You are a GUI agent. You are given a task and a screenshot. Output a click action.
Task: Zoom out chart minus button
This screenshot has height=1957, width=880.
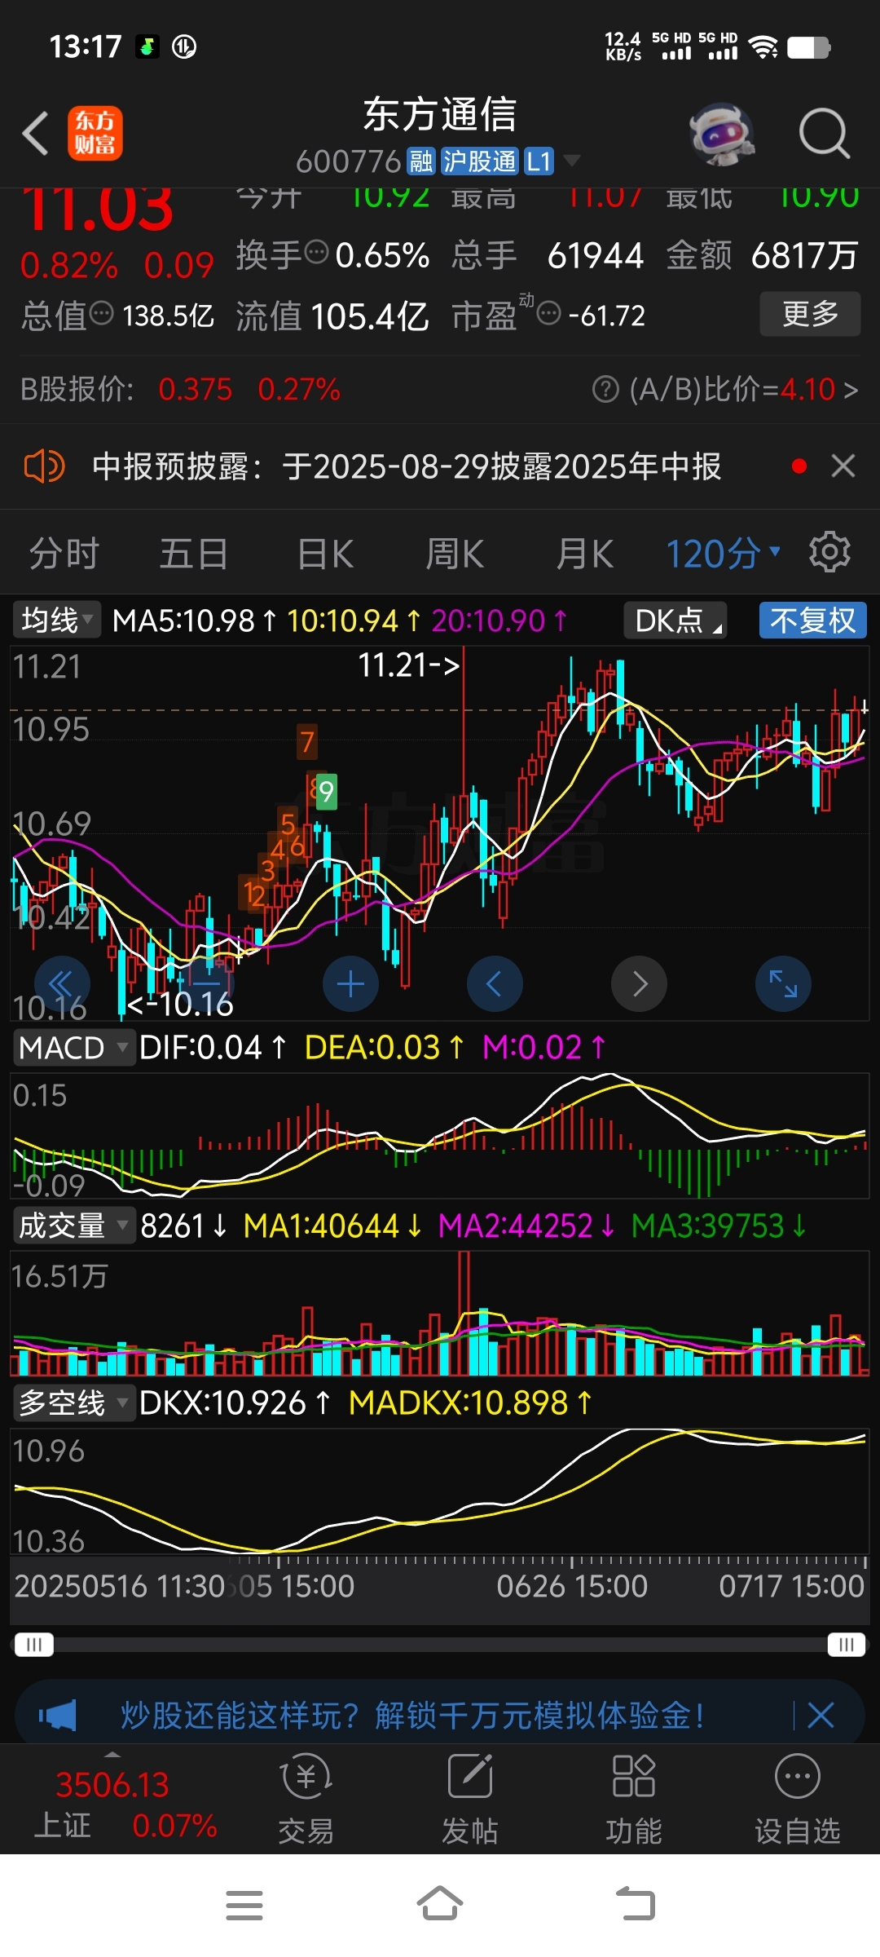(206, 984)
